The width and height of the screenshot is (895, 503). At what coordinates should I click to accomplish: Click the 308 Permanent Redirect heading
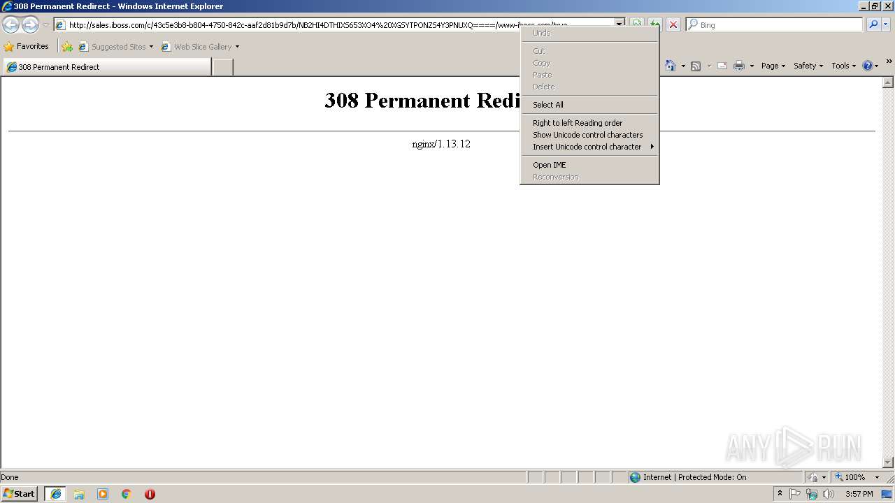click(x=422, y=101)
